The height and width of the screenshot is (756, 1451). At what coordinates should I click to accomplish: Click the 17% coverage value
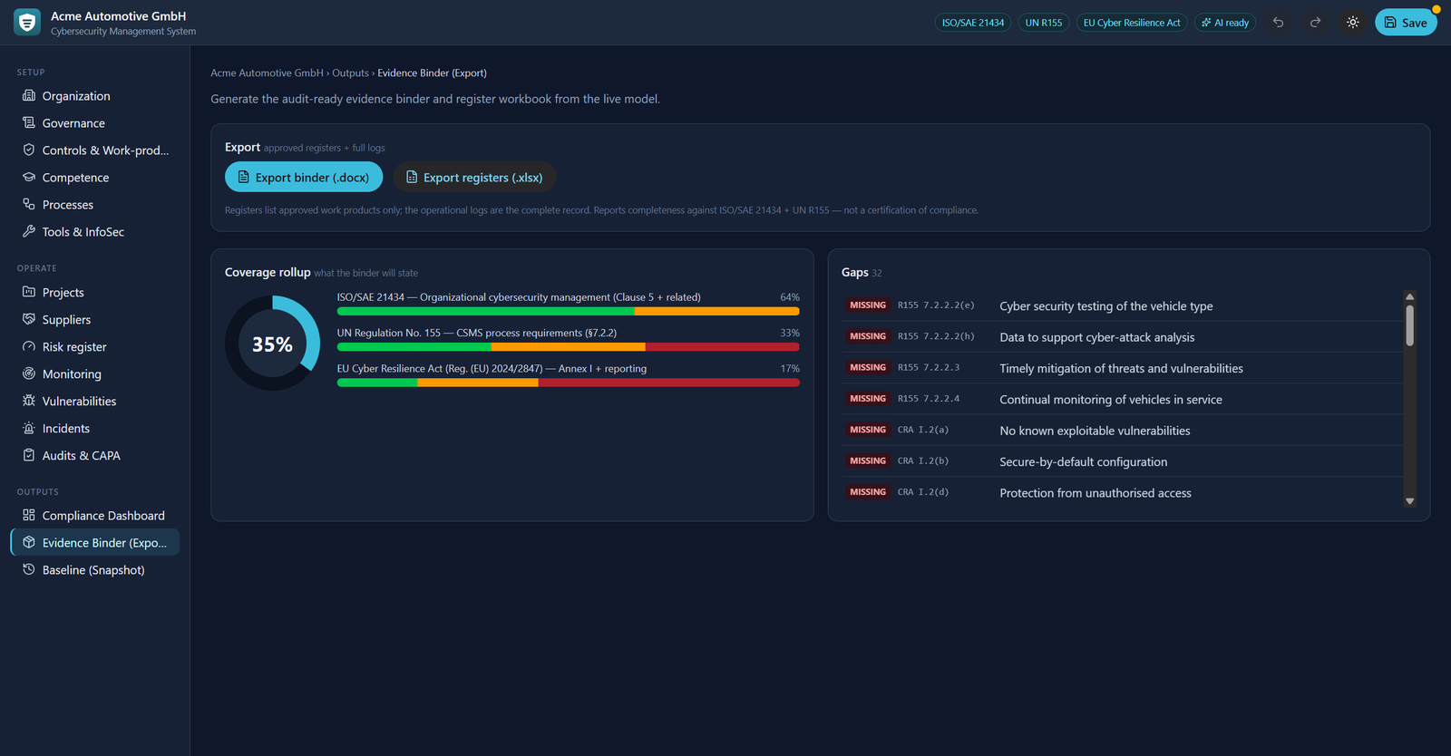790,369
